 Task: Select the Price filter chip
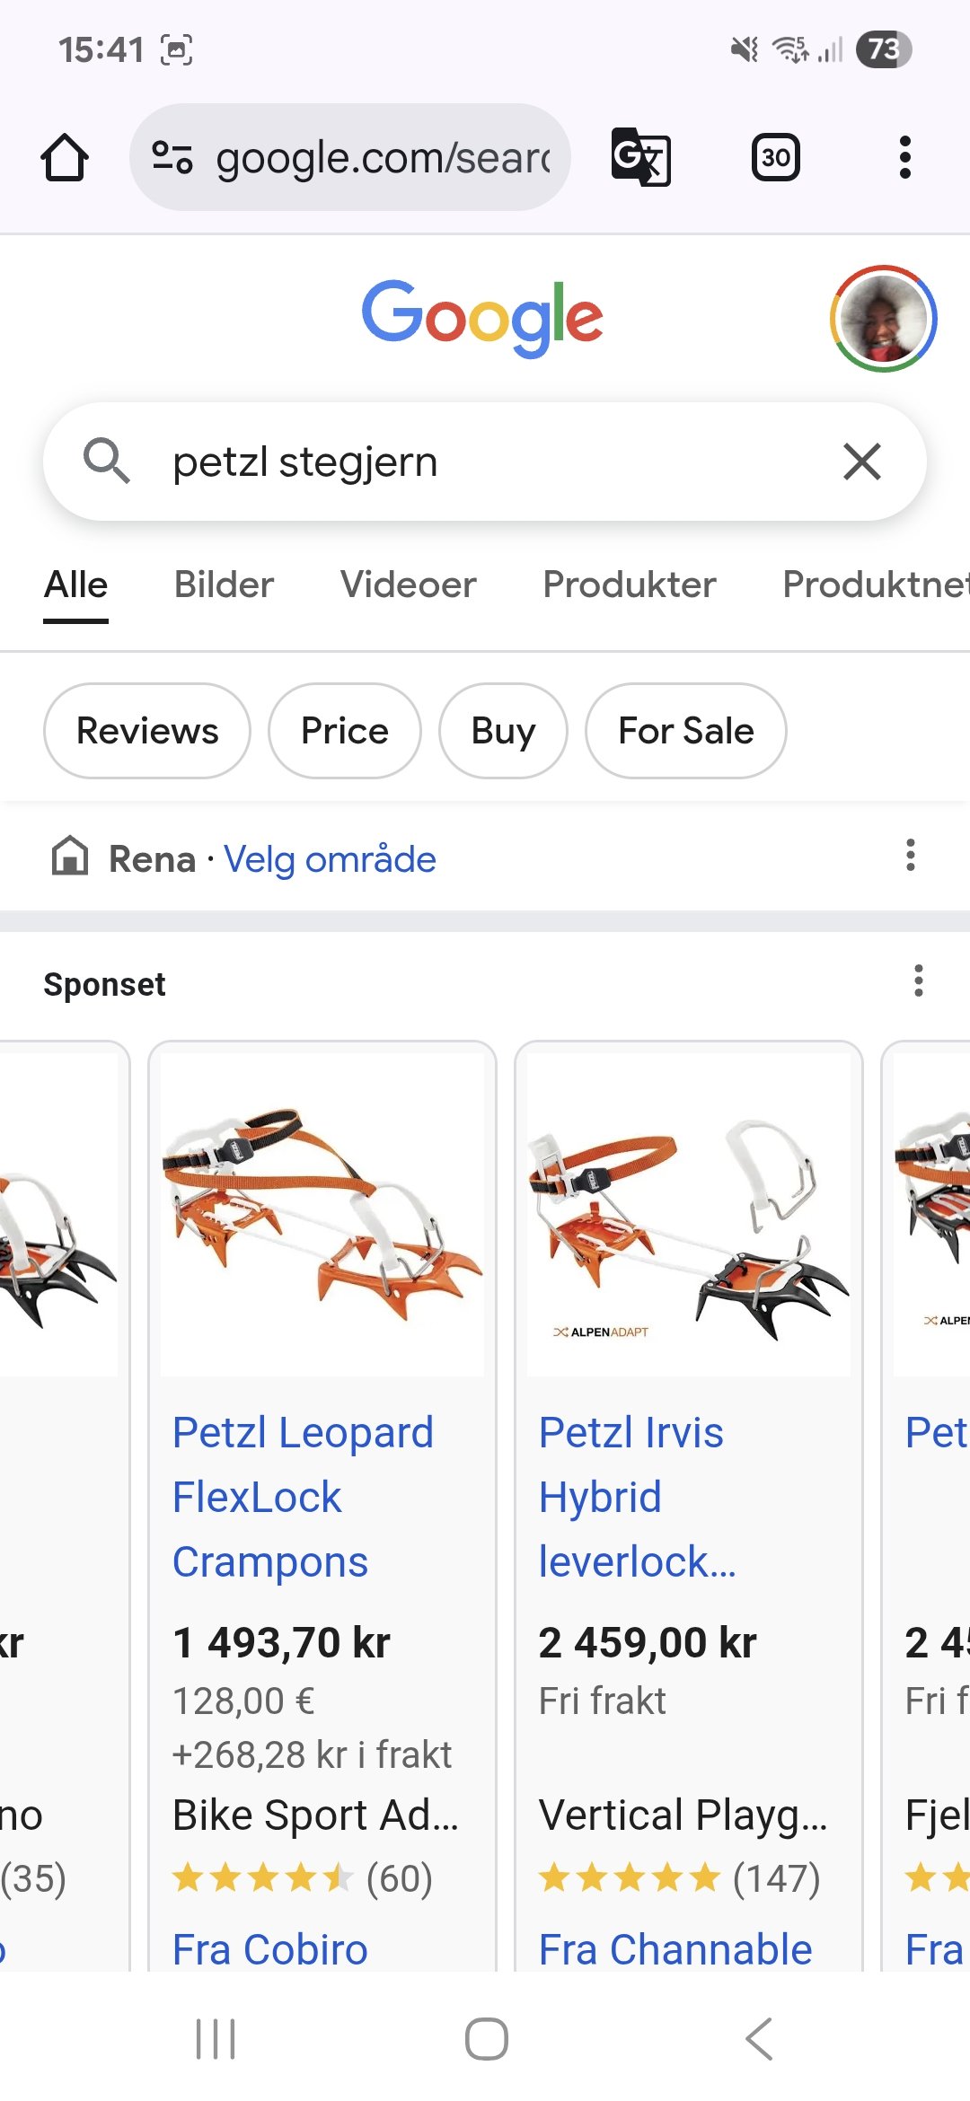(344, 731)
